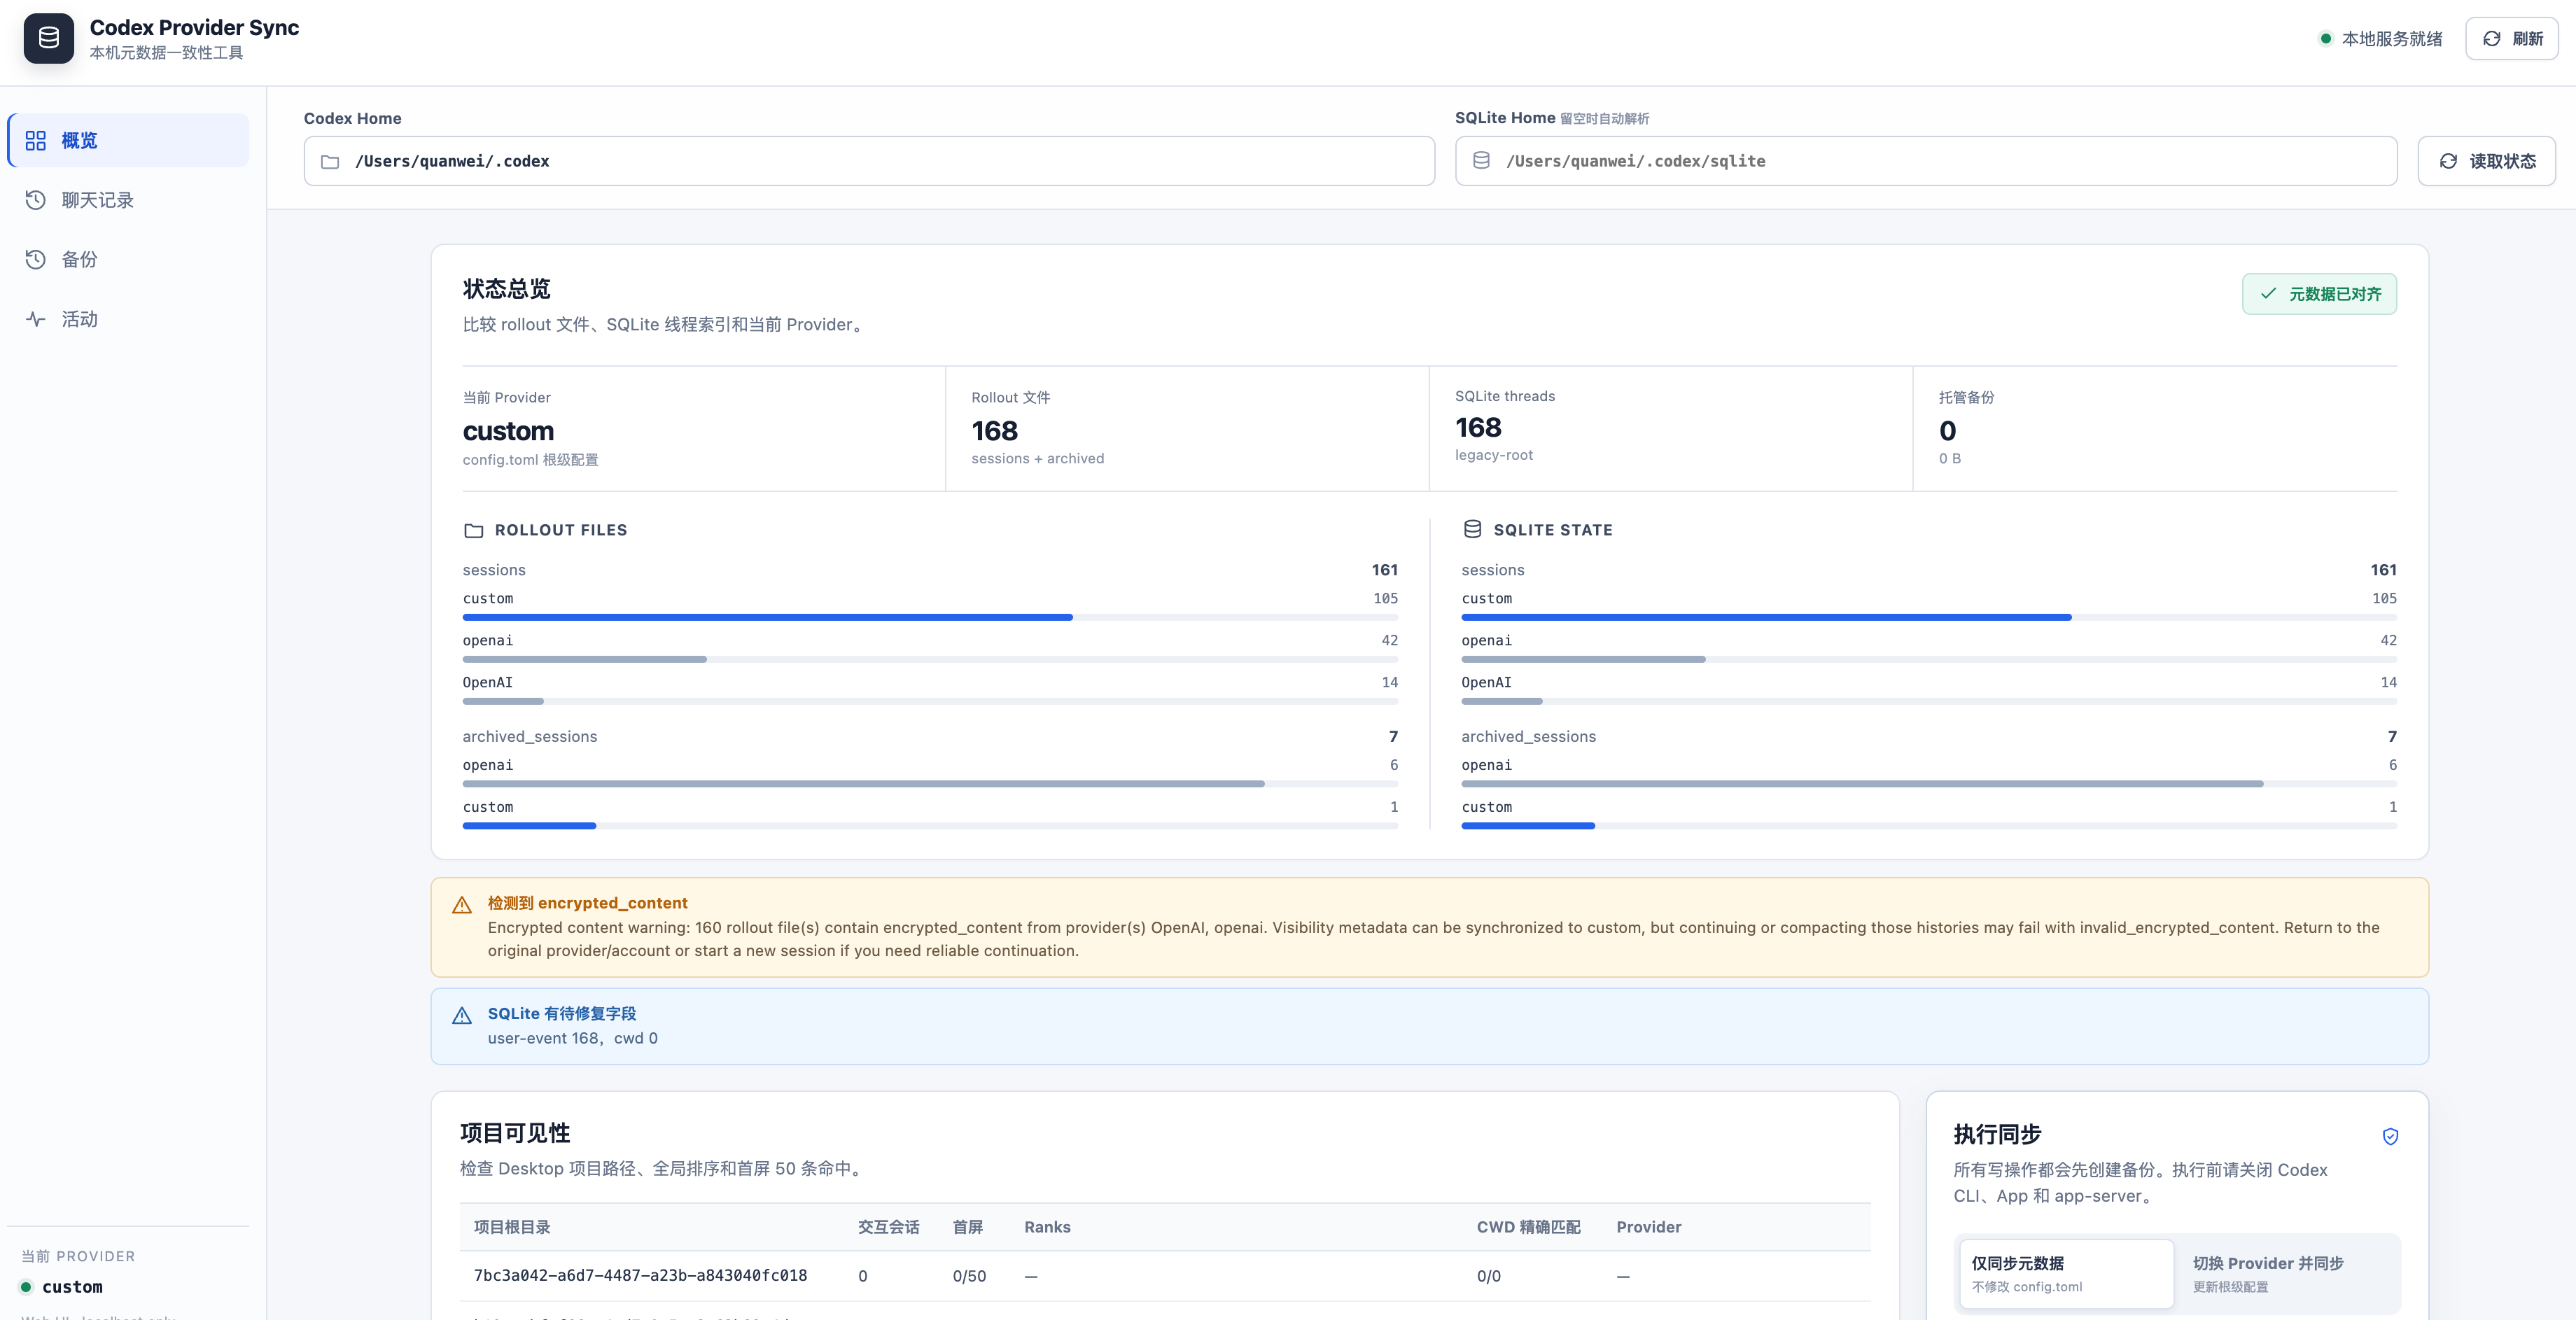Click the warning triangle in encrypted_content alert
The height and width of the screenshot is (1320, 2576).
(x=462, y=905)
